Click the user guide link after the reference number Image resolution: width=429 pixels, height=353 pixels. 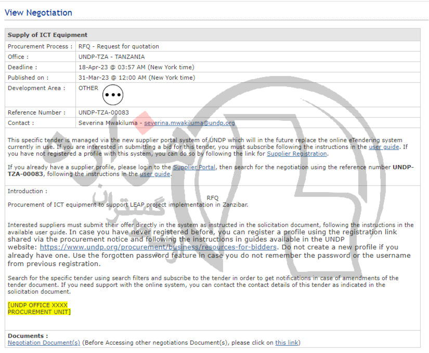(155, 174)
